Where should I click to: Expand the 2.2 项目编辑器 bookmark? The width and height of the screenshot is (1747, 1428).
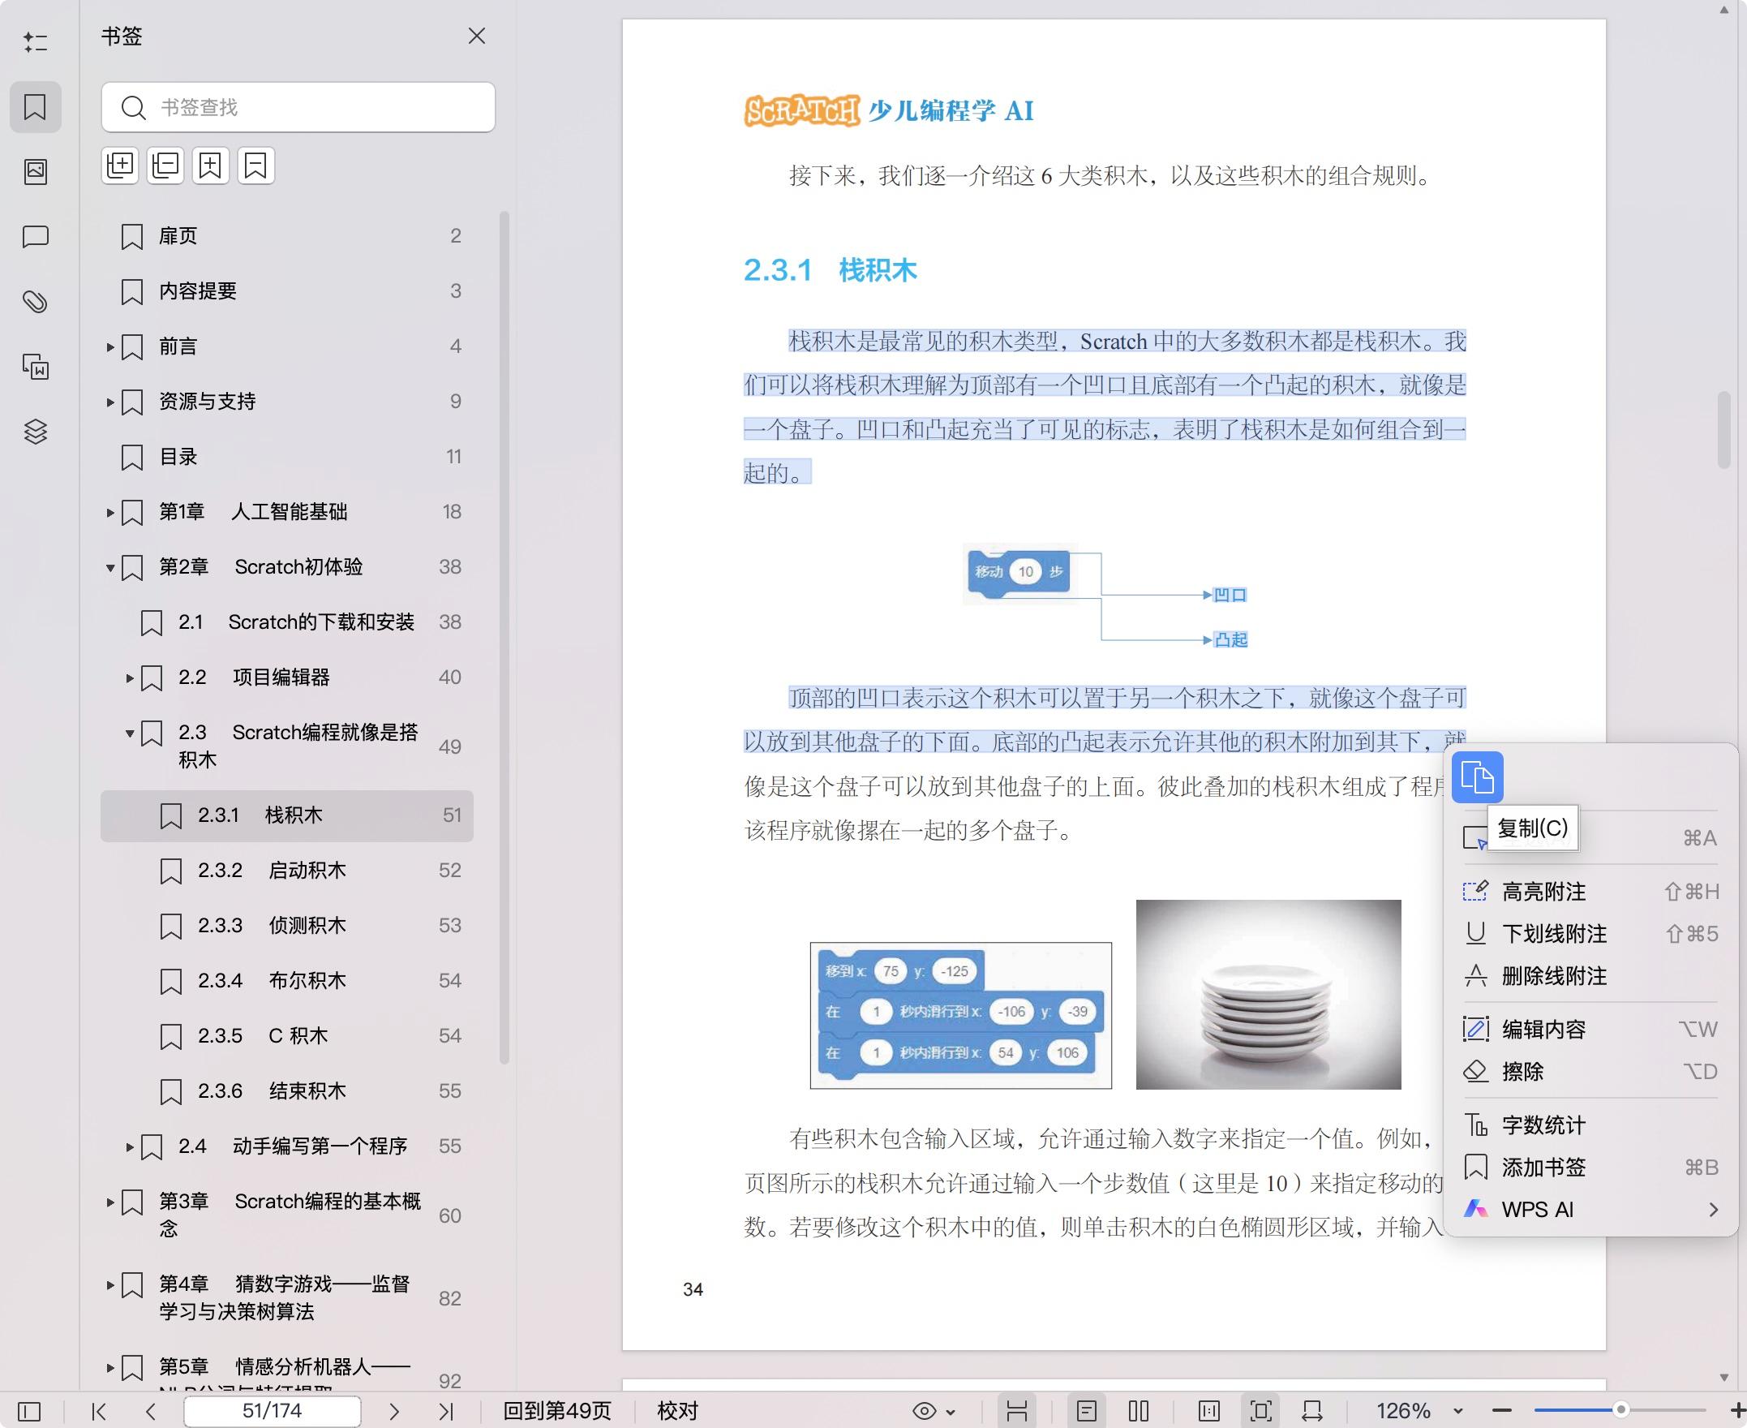130,677
